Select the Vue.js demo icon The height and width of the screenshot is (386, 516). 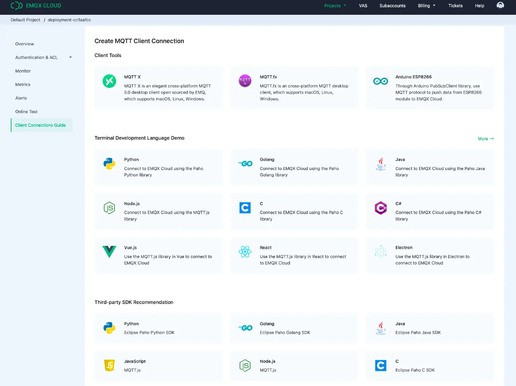tap(109, 252)
